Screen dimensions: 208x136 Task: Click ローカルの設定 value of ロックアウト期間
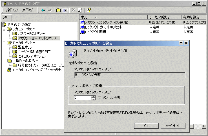(154, 32)
